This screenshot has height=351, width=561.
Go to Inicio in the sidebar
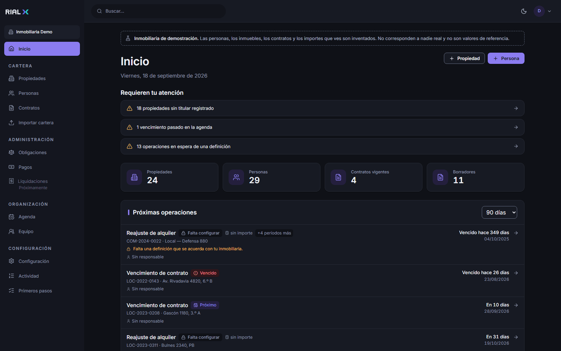(x=42, y=49)
